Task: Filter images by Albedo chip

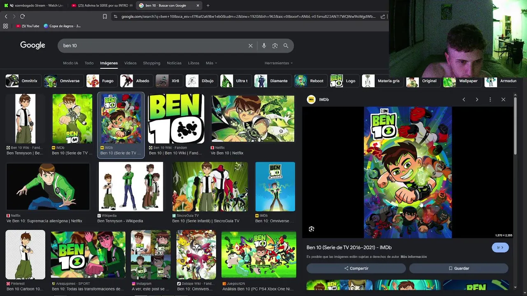Action: pos(136,81)
